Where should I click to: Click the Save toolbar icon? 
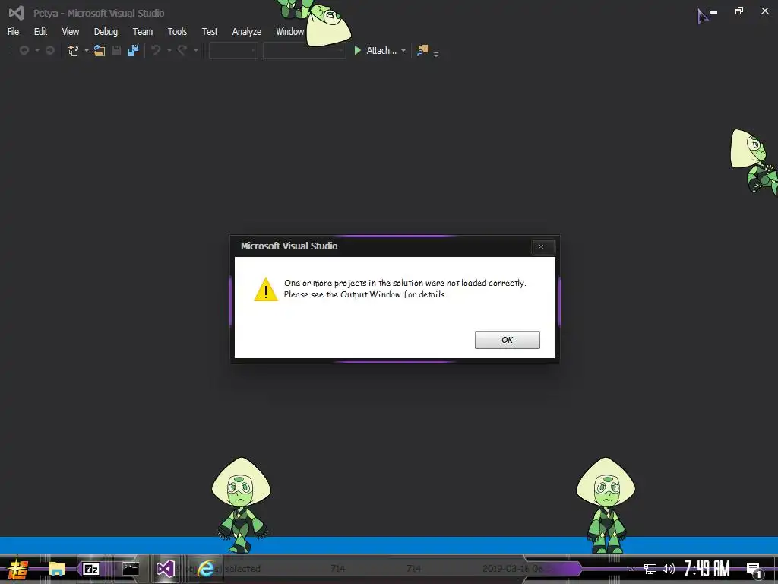click(116, 50)
